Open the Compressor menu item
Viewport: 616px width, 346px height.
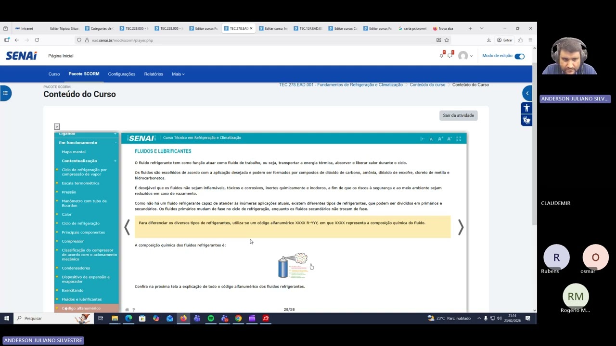coord(73,241)
